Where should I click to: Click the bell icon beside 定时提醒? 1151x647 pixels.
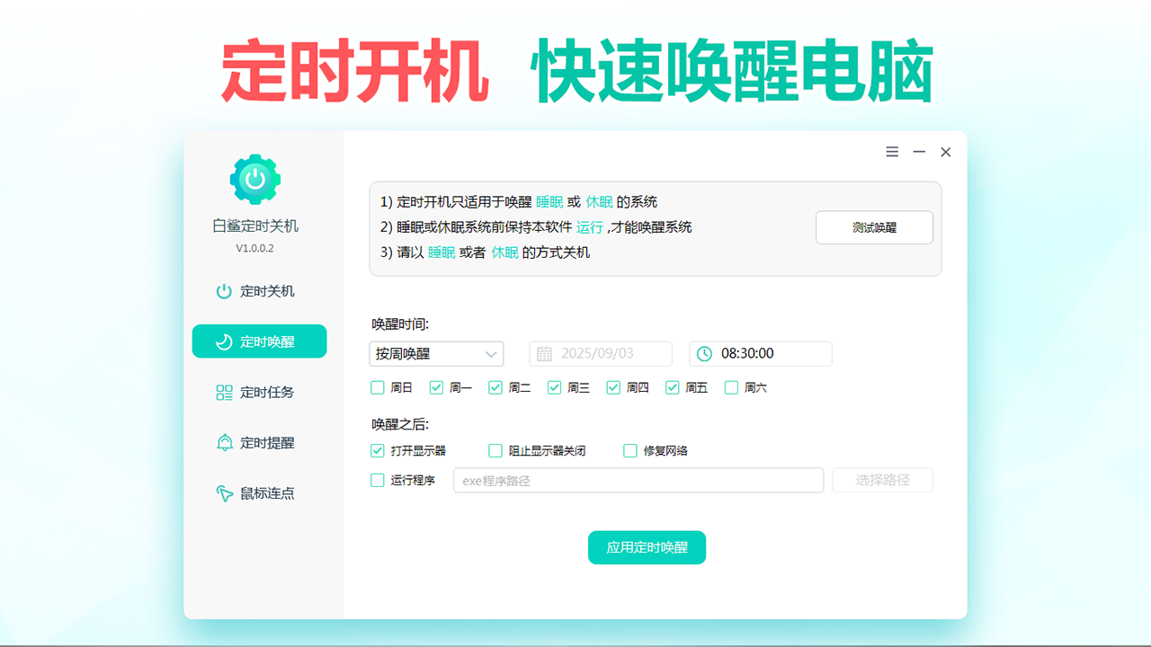(x=224, y=443)
